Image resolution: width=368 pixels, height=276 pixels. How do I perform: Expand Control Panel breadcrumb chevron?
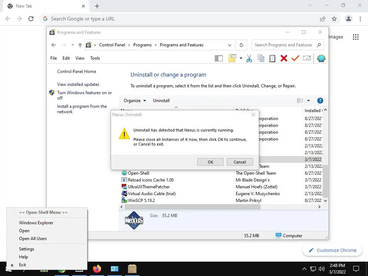pos(129,45)
